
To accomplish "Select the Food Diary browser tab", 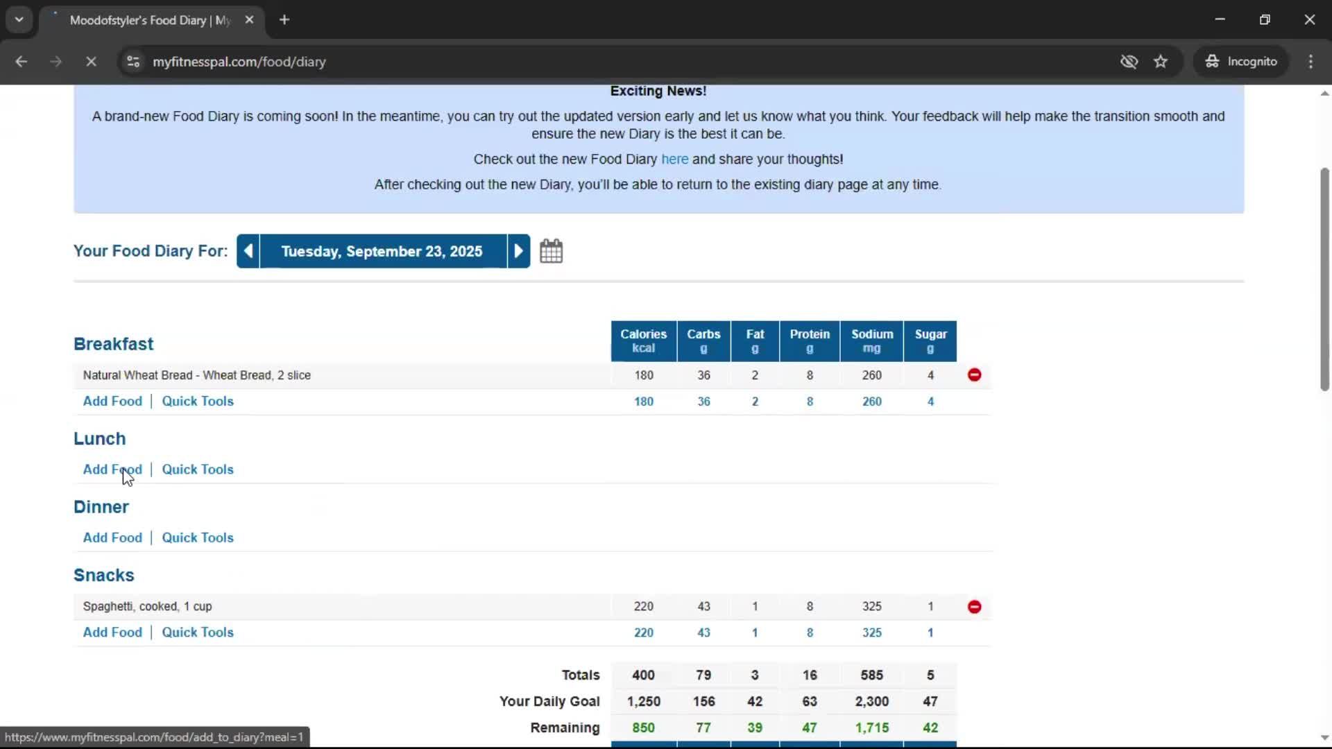I will click(x=150, y=20).
